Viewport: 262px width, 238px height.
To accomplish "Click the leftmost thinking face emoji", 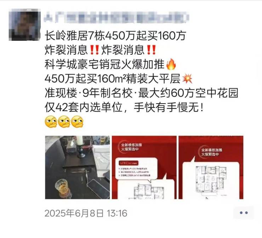I will click(x=51, y=122).
